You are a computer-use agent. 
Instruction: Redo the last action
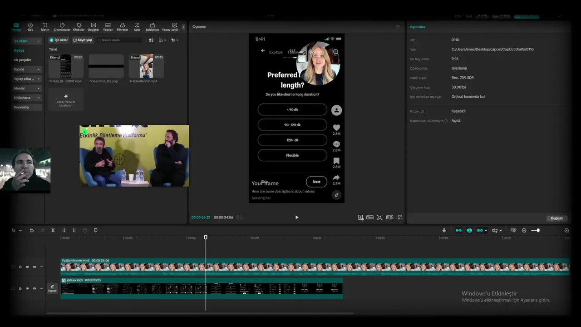click(x=42, y=231)
